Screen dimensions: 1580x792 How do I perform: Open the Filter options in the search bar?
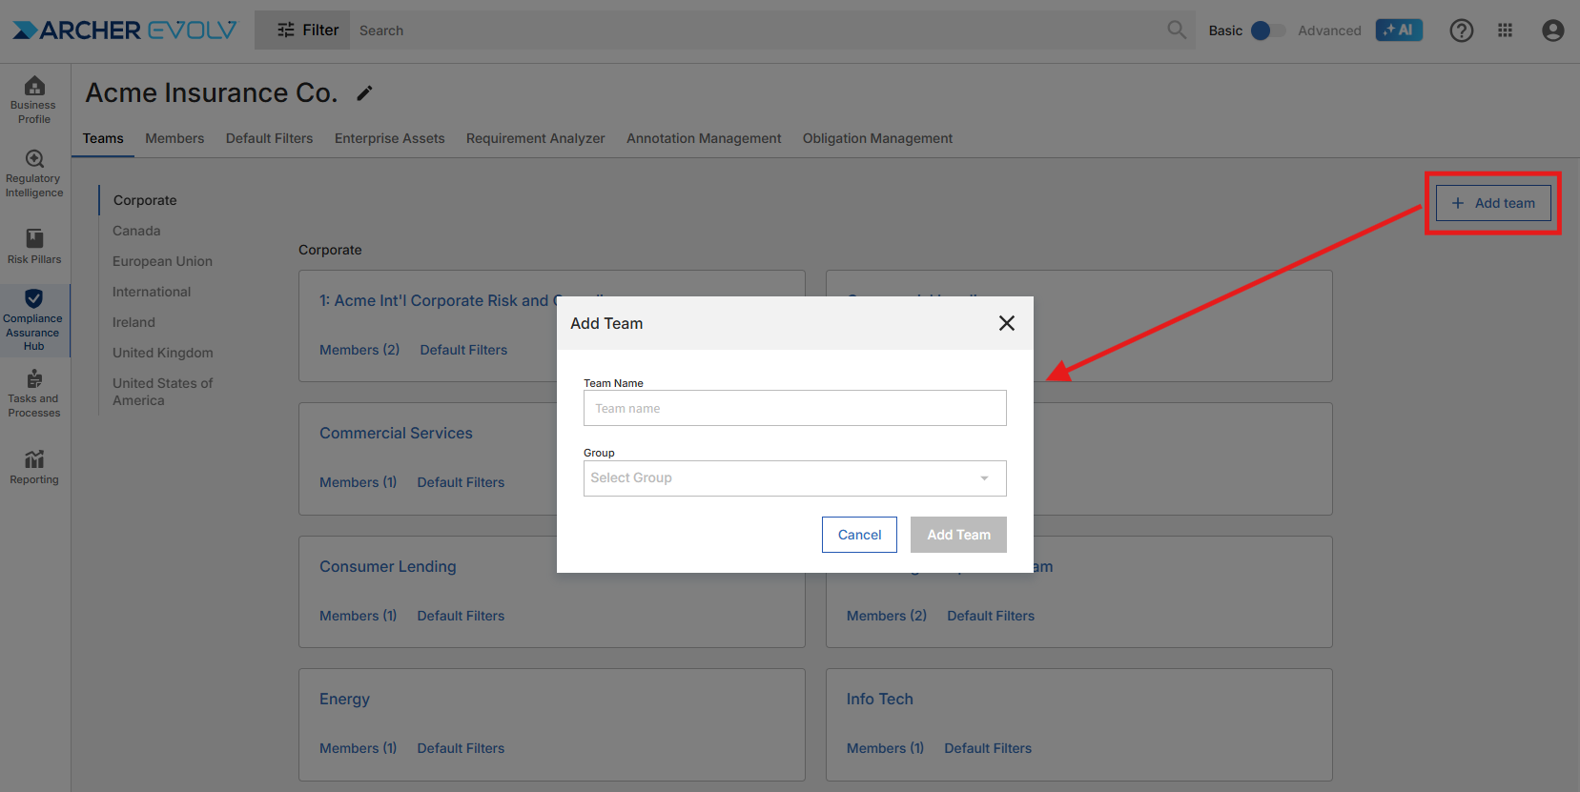coord(307,30)
